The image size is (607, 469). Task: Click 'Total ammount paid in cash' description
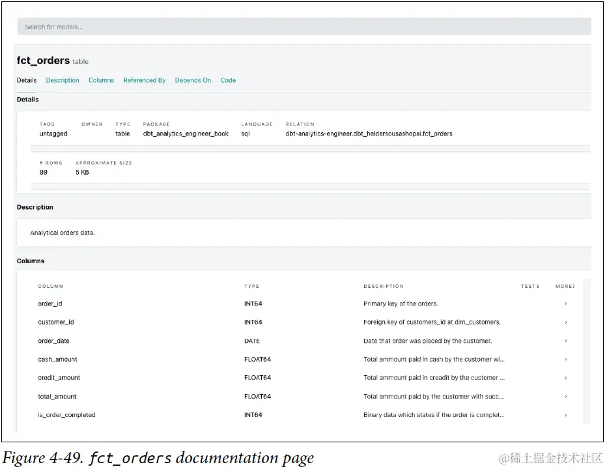(x=434, y=360)
